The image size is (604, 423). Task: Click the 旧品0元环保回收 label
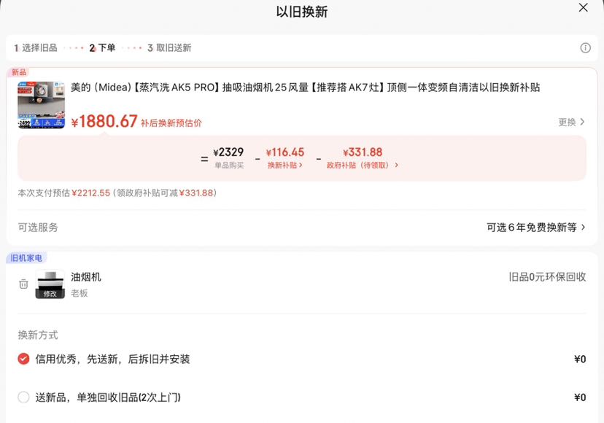(x=547, y=276)
